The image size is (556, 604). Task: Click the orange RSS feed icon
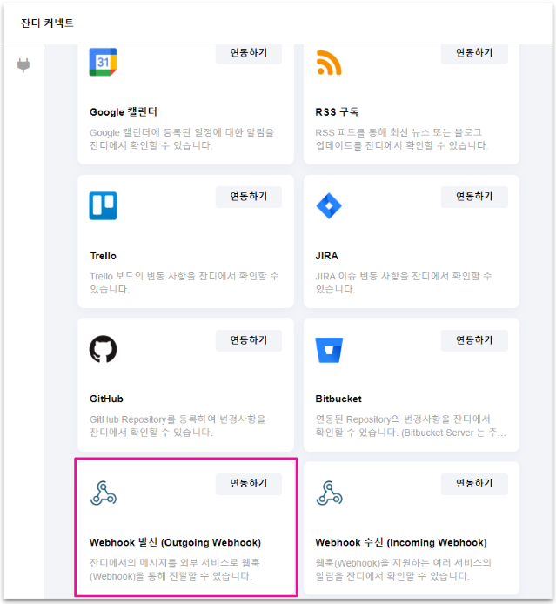tap(329, 63)
